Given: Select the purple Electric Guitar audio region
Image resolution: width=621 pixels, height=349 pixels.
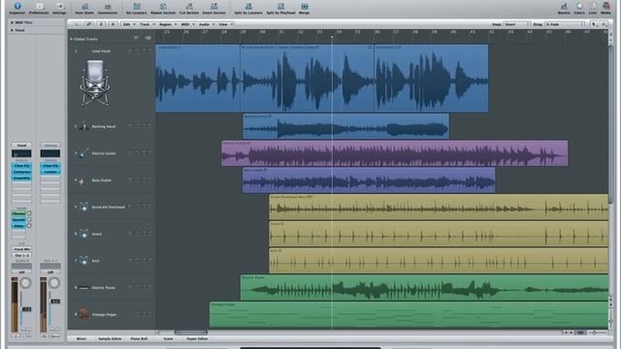Looking at the screenshot, I should click(394, 153).
